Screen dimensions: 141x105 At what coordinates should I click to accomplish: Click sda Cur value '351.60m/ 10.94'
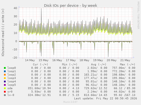pos(39,88)
